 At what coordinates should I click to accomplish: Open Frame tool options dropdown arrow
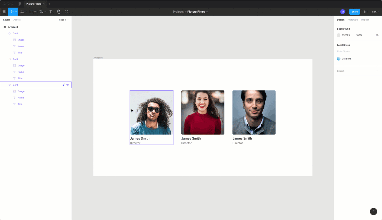tap(25, 12)
